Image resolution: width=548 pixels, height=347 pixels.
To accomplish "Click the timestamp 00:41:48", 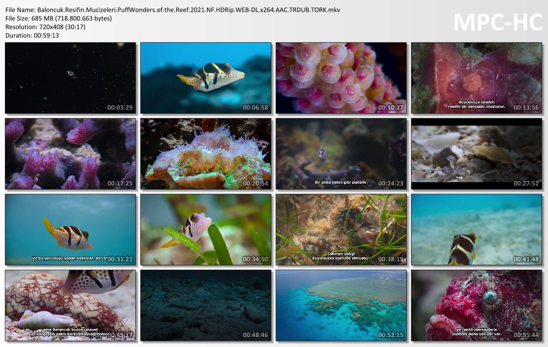I will (527, 259).
